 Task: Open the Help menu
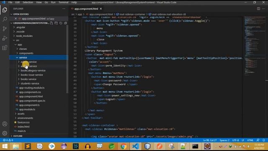pyautogui.click(x=74, y=3)
